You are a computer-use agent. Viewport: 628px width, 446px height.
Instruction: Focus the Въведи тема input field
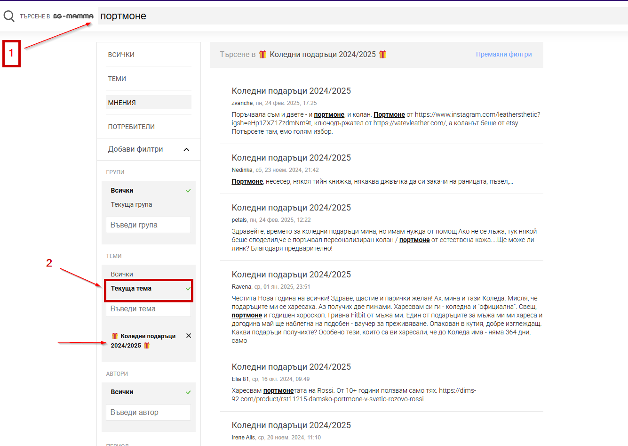point(148,309)
